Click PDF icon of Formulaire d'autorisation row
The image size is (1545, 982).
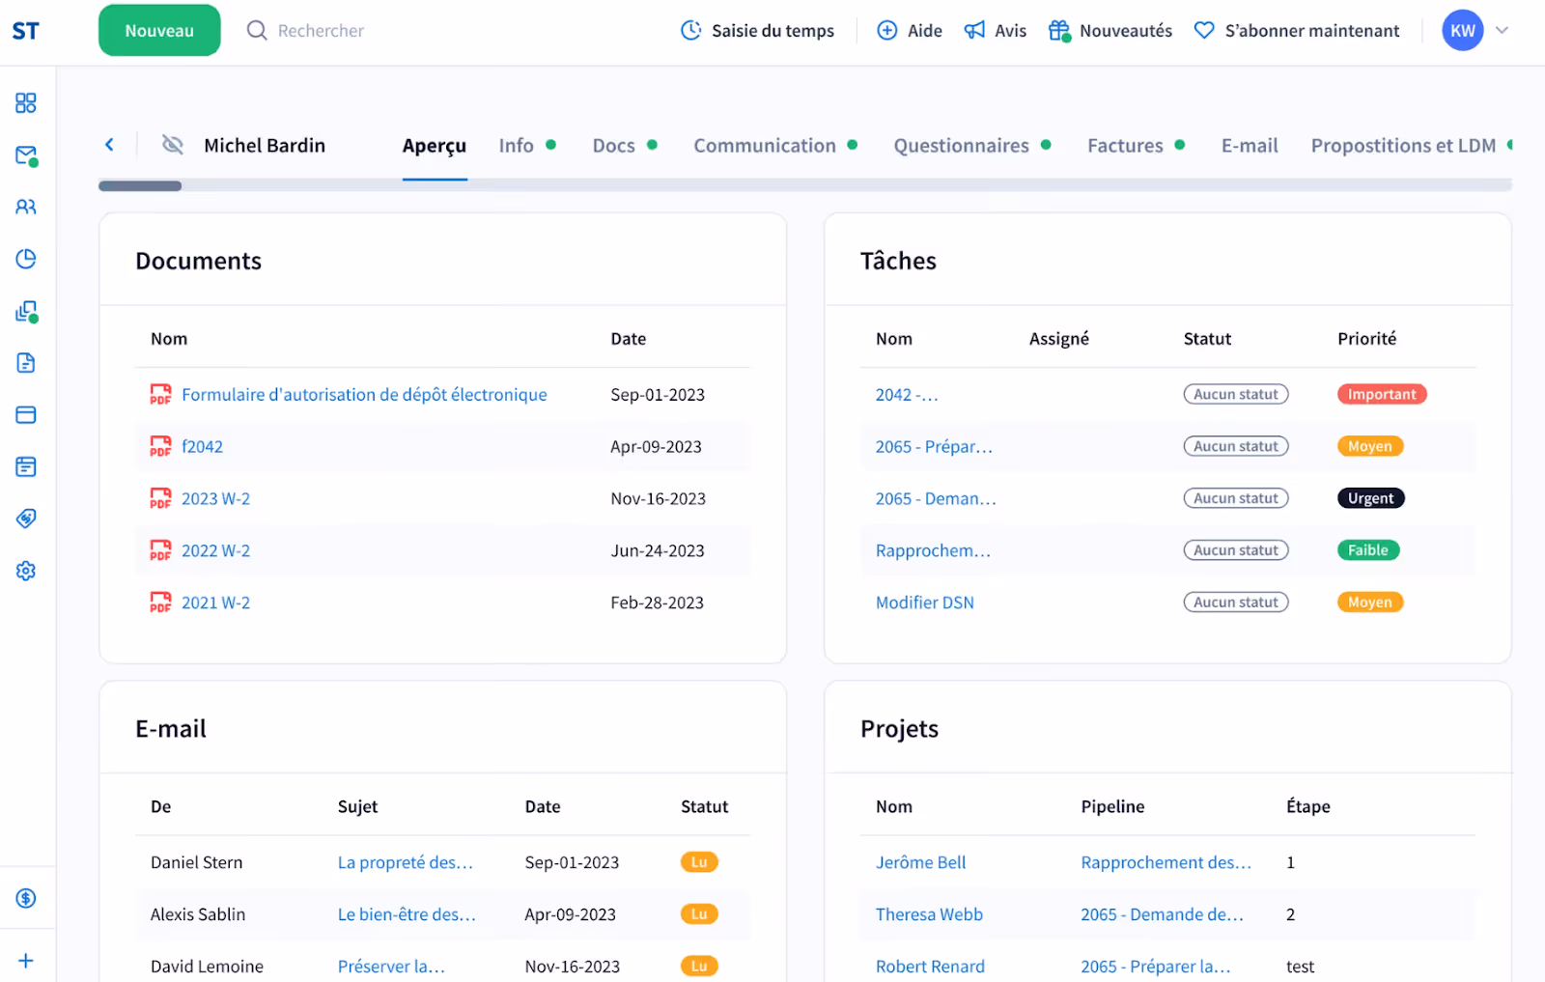[x=160, y=394]
